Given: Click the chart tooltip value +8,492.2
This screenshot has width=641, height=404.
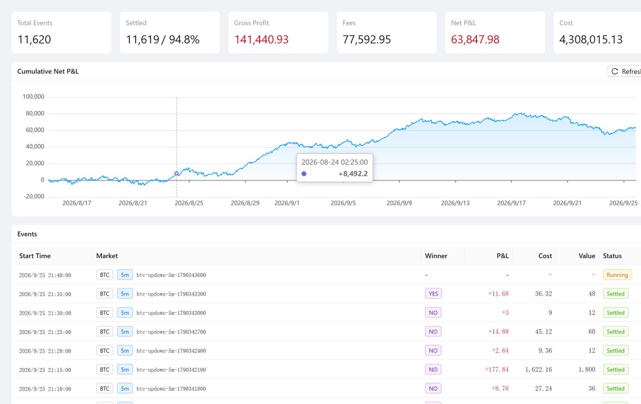Looking at the screenshot, I should tap(353, 173).
